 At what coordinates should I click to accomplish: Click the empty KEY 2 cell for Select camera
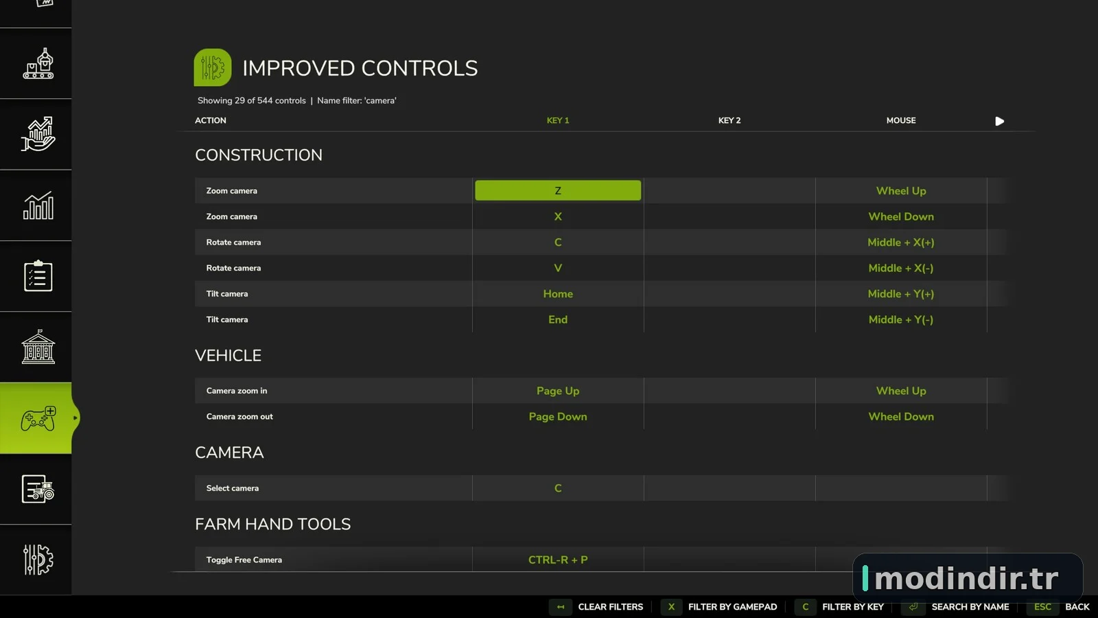(729, 488)
